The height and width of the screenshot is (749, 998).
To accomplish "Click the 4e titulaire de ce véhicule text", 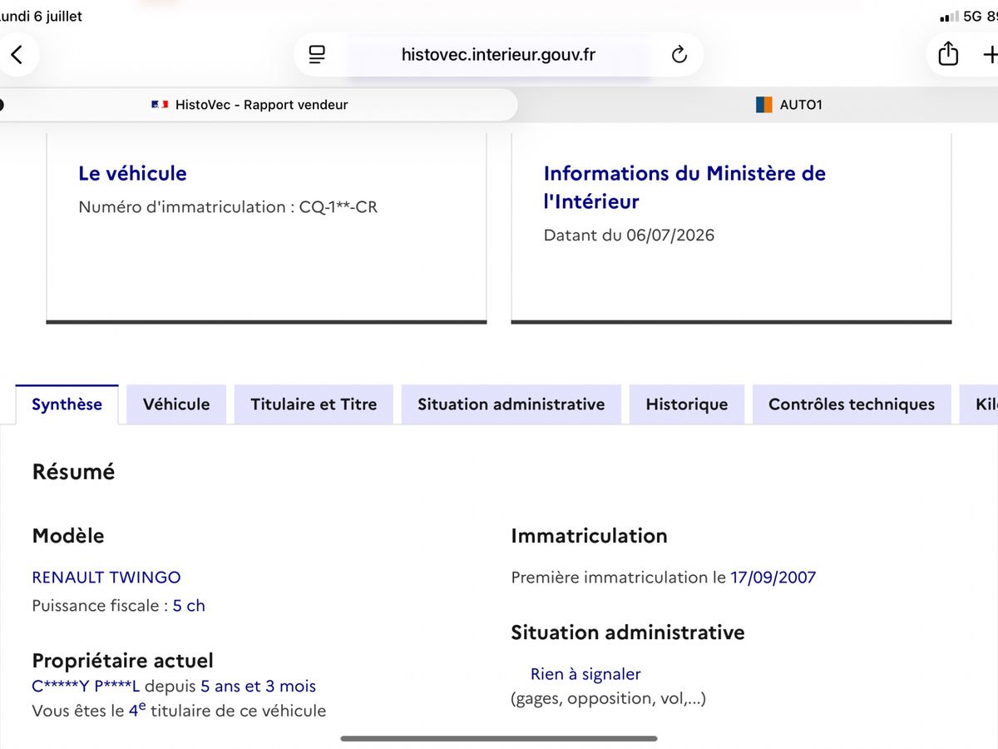I will click(227, 711).
